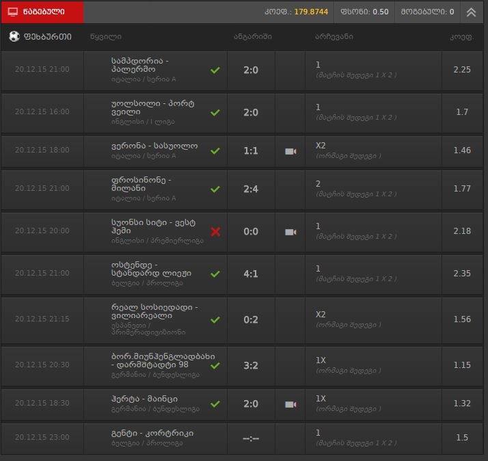This screenshot has height=461, width=488.
Task: Select match გენტი - კორტრიკი
Action: pyautogui.click(x=152, y=433)
